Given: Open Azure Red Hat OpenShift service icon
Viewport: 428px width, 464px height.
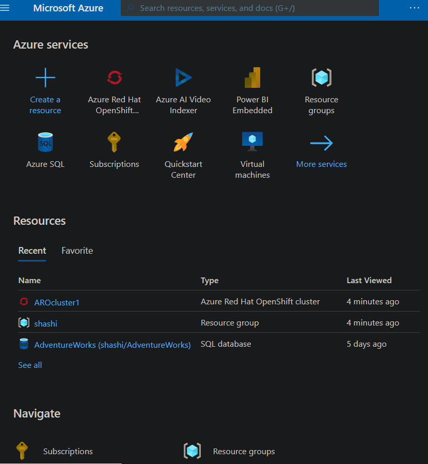Looking at the screenshot, I should (x=114, y=78).
